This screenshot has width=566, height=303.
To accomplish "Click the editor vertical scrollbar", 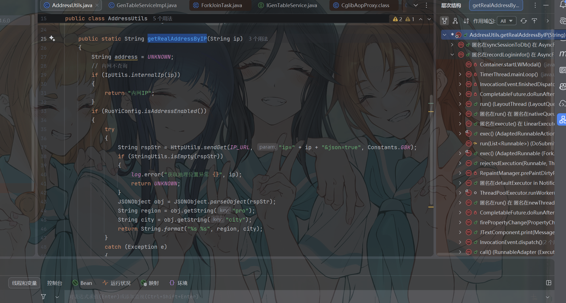I will [431, 149].
